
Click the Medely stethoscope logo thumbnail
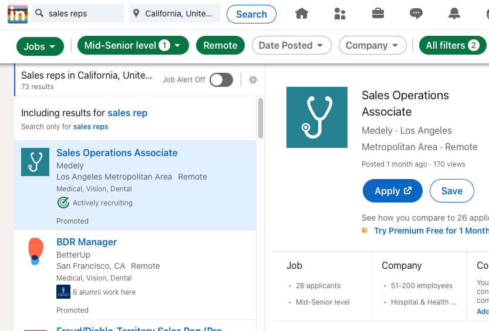click(x=35, y=162)
